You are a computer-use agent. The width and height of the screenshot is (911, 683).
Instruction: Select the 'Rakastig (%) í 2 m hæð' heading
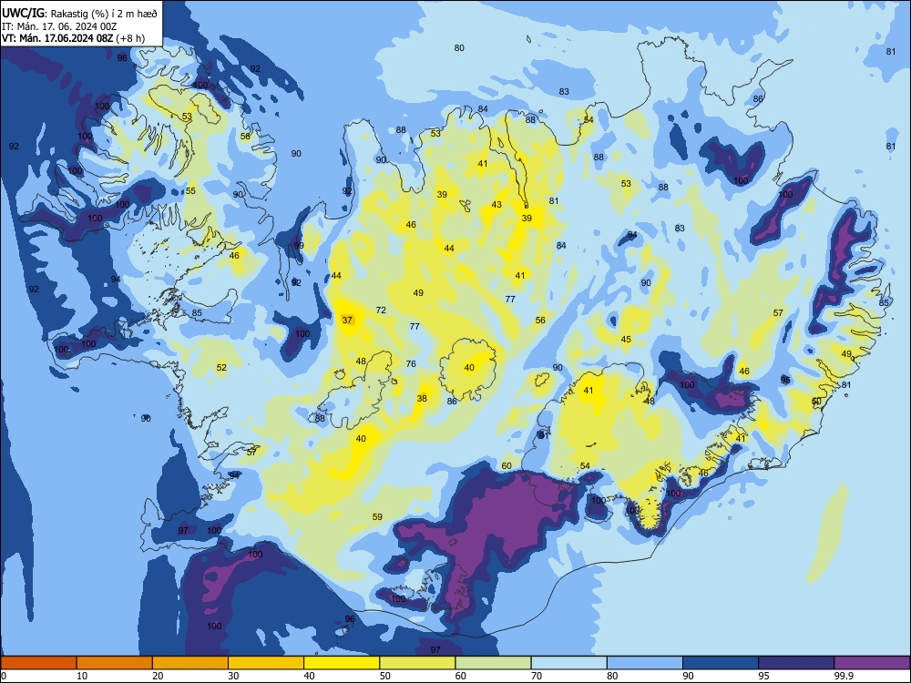[x=104, y=13]
